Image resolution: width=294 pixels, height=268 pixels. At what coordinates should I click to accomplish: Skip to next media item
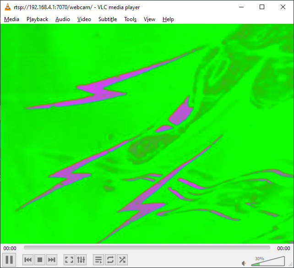pos(52,260)
